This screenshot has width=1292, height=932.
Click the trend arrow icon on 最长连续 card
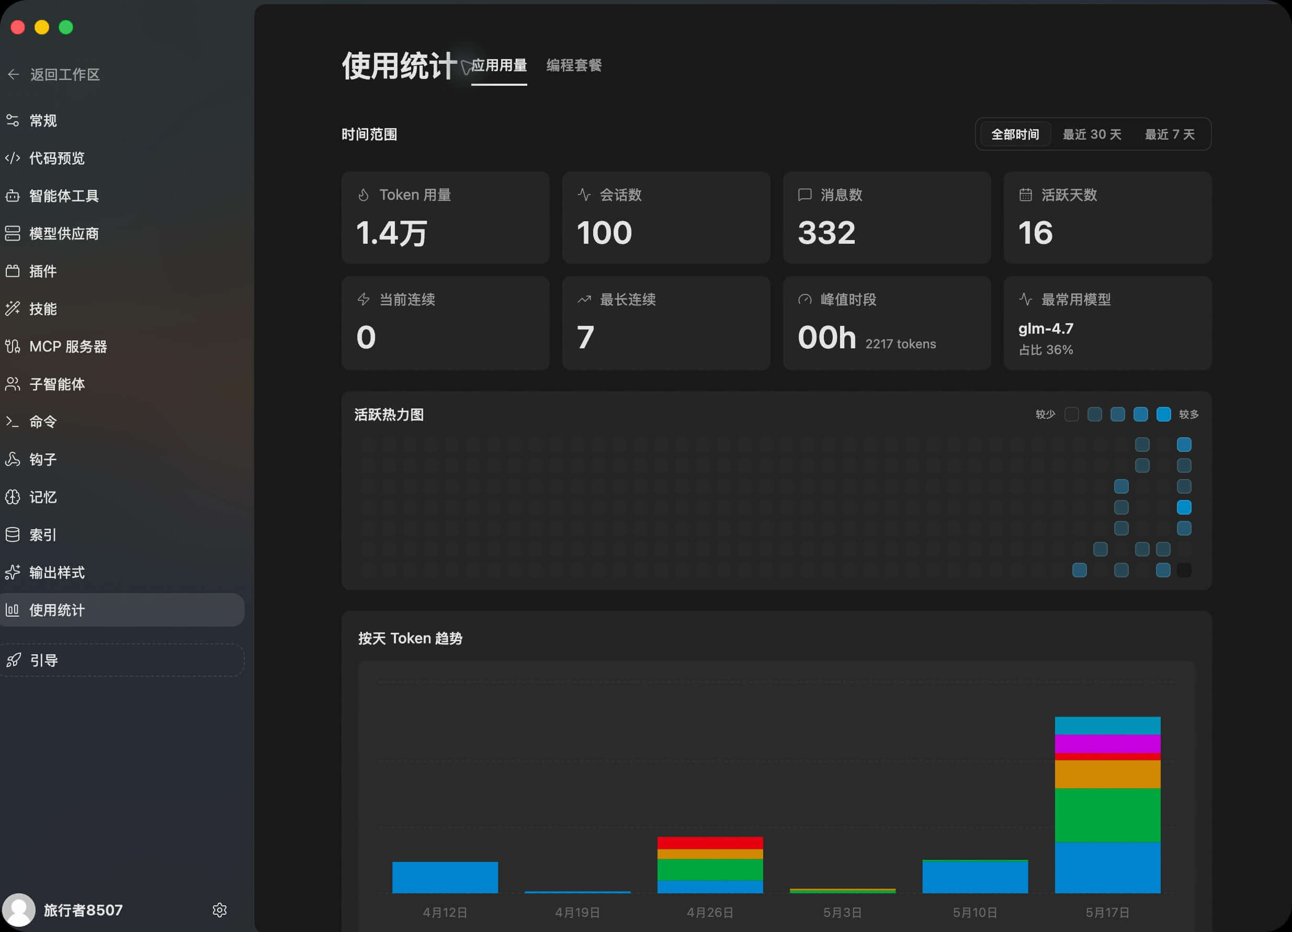pyautogui.click(x=584, y=299)
